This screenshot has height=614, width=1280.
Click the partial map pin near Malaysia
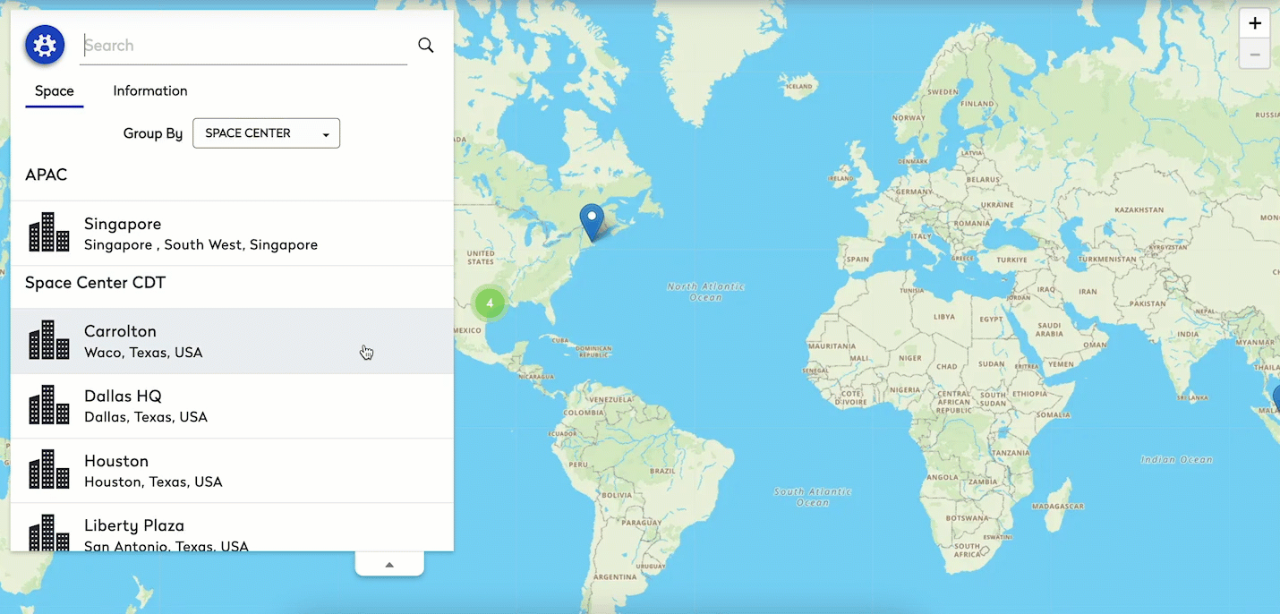[1276, 397]
